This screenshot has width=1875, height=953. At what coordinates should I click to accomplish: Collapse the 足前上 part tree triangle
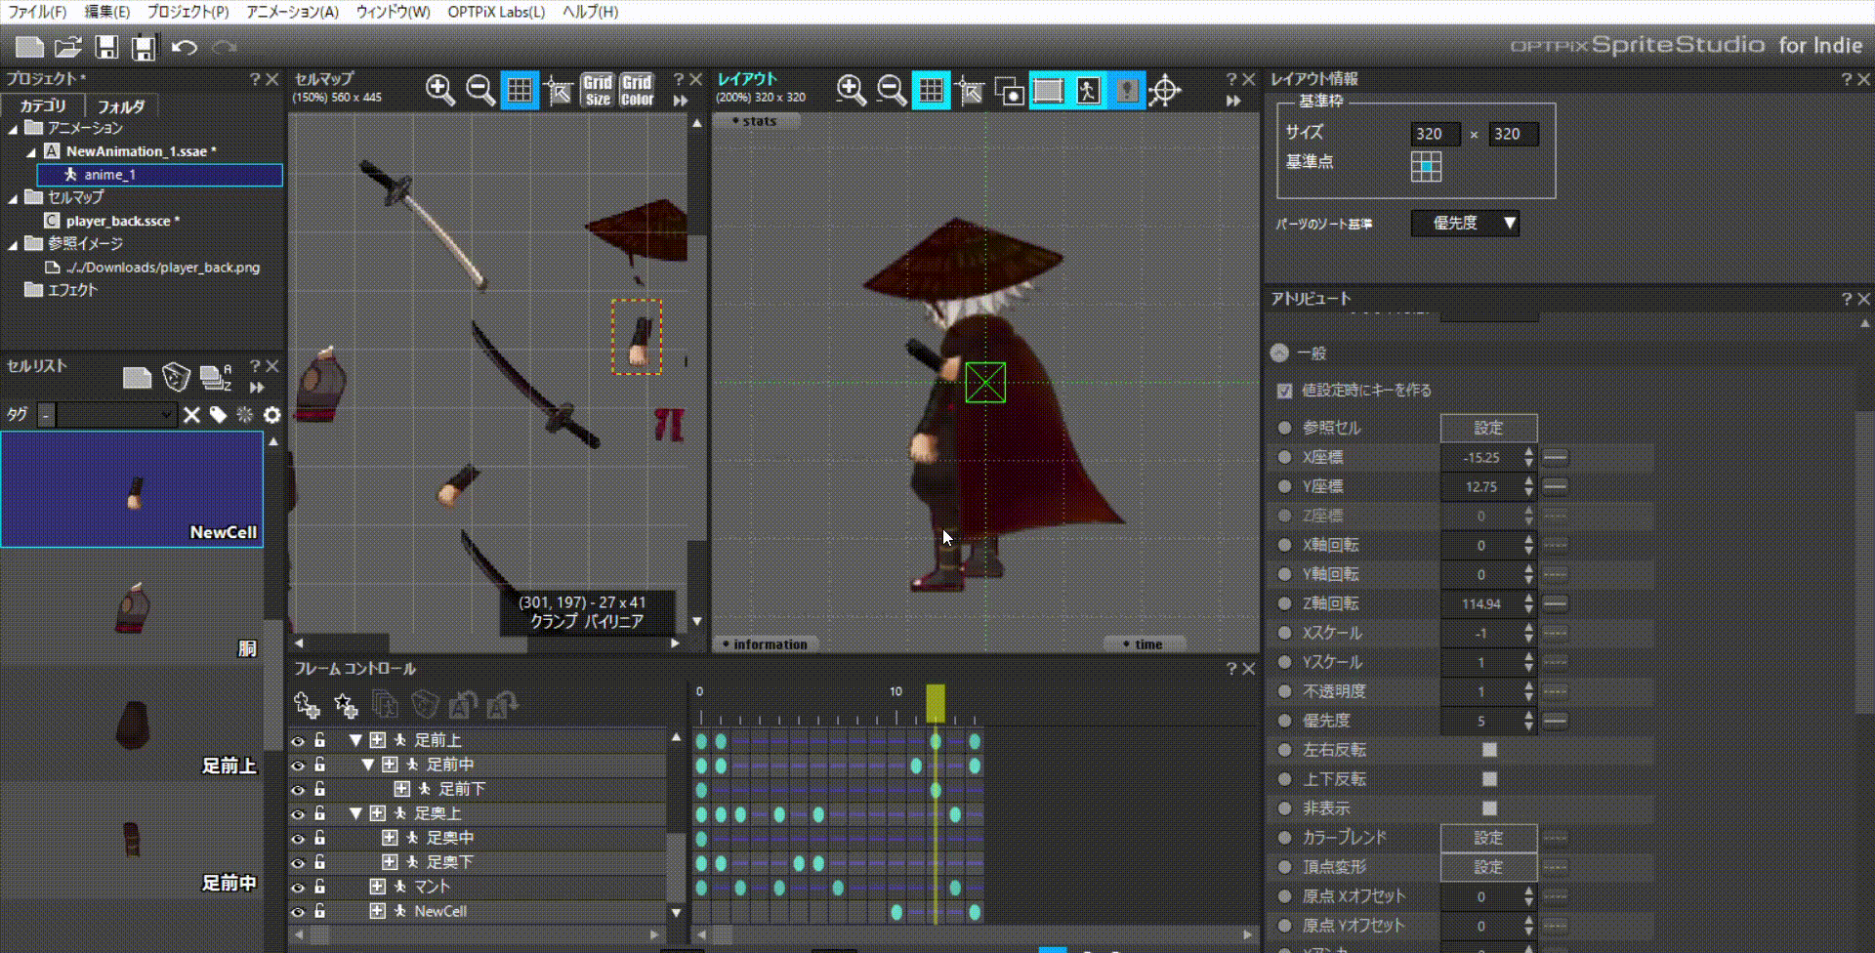pos(355,740)
